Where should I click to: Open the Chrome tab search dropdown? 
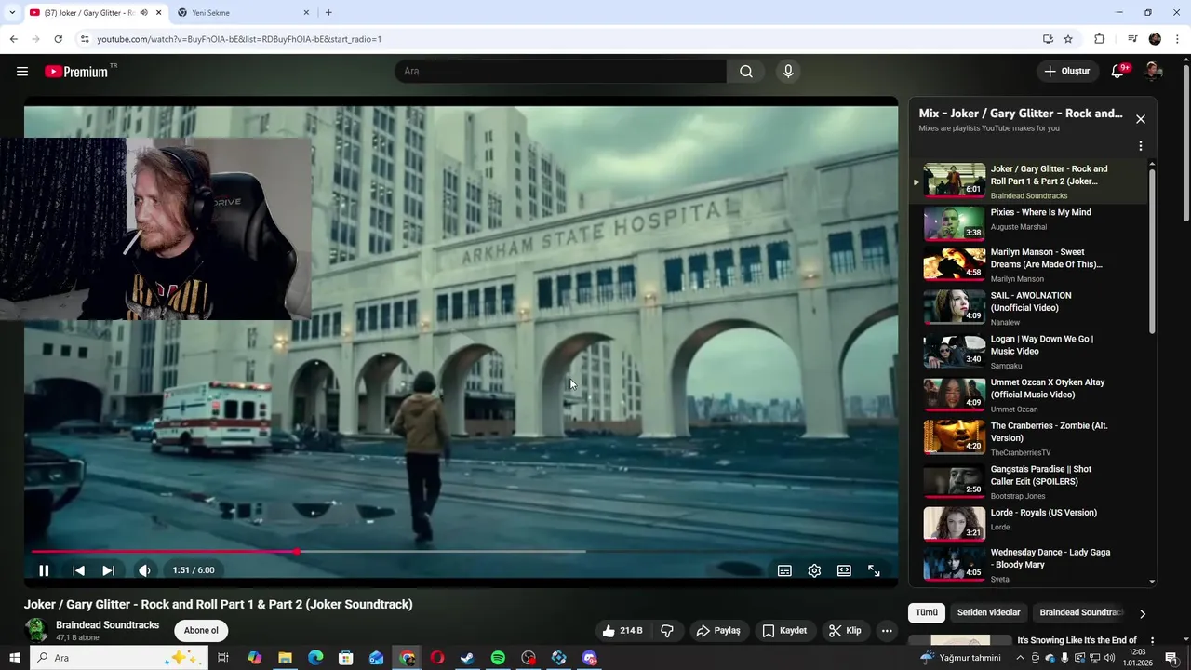coord(12,13)
